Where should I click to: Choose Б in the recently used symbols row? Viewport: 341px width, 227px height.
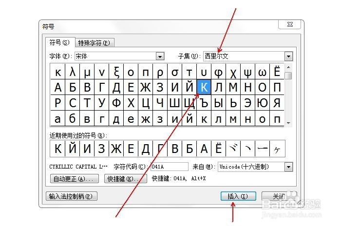click(x=189, y=149)
